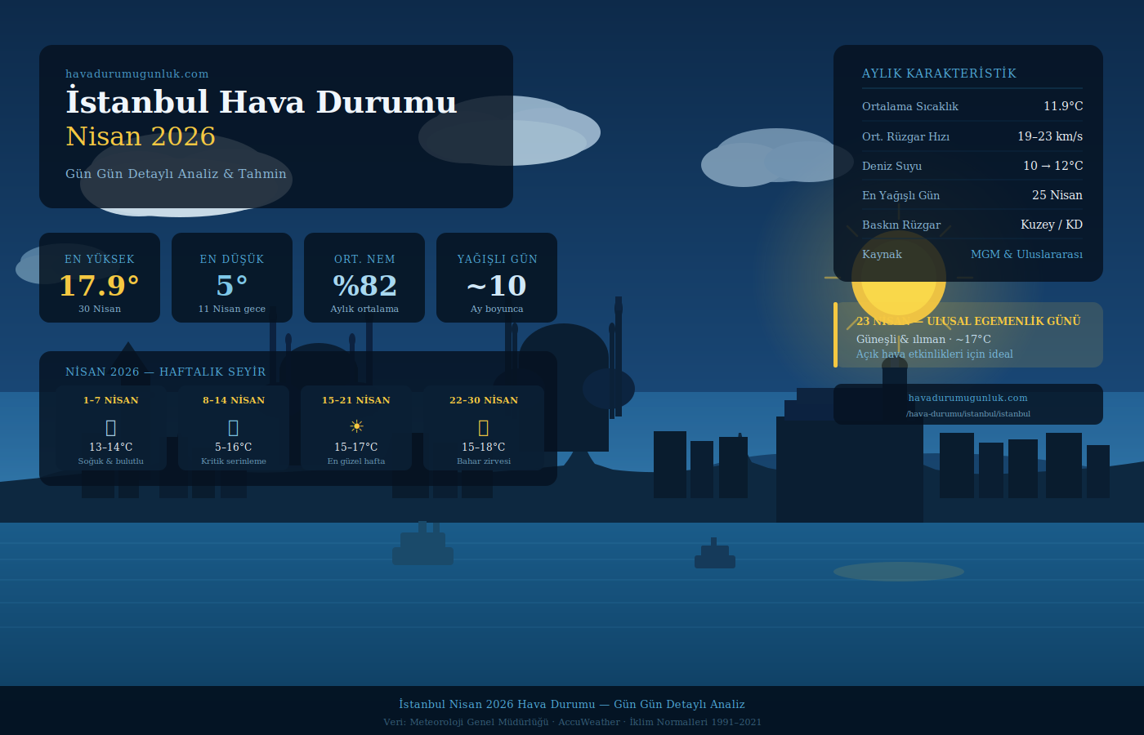Image resolution: width=1144 pixels, height=735 pixels.
Task: Click the weather icon above 13-14°C
Action: 110,425
